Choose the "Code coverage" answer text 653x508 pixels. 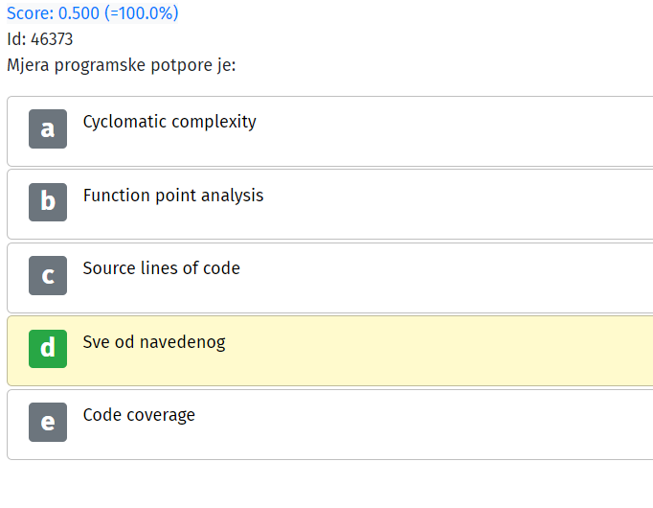[139, 415]
